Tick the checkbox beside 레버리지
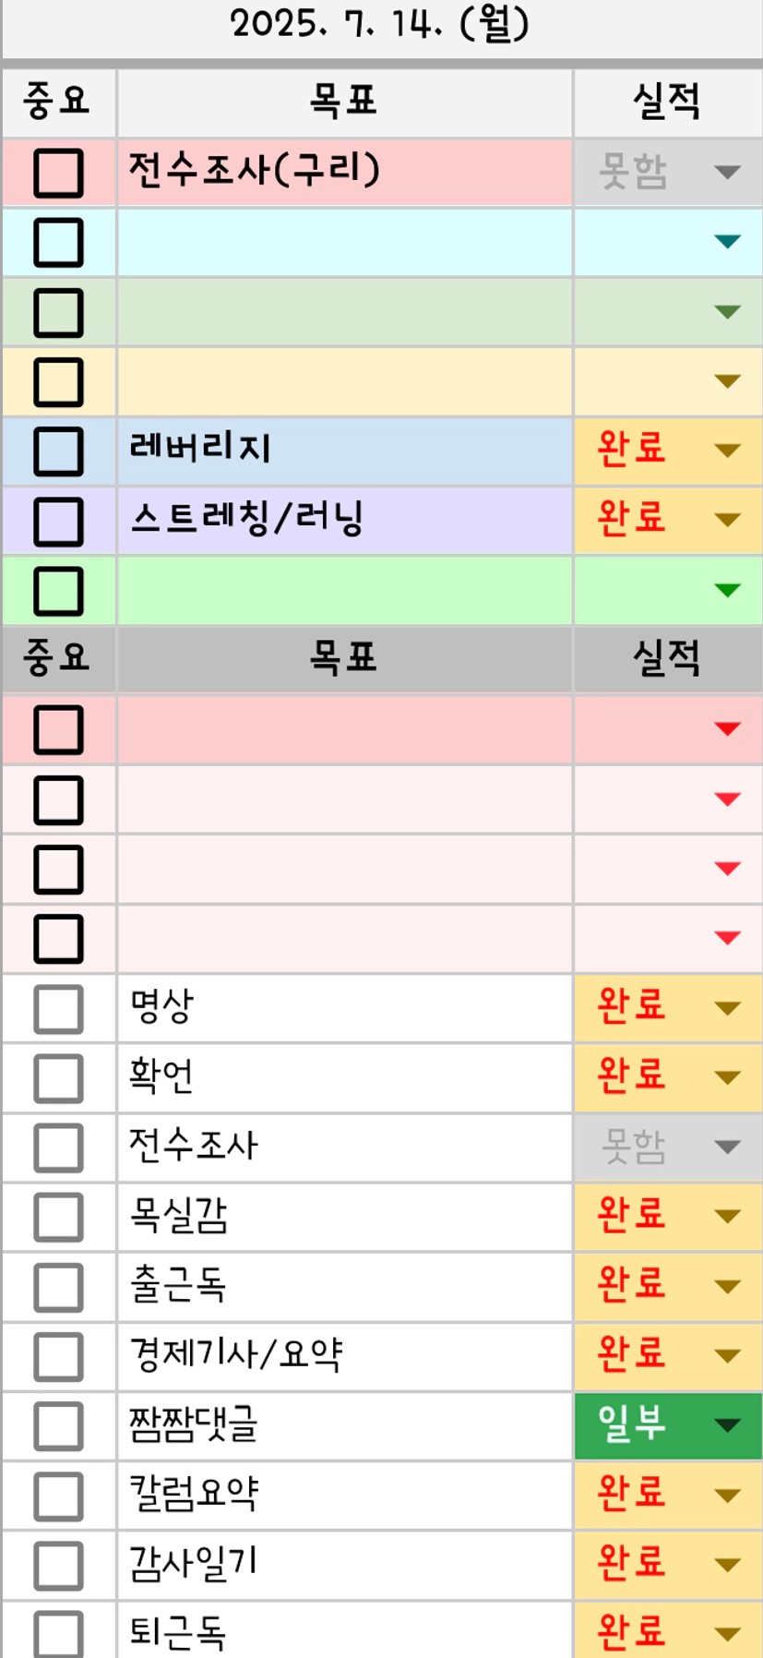Screen dimensions: 763x1658 (x=58, y=451)
